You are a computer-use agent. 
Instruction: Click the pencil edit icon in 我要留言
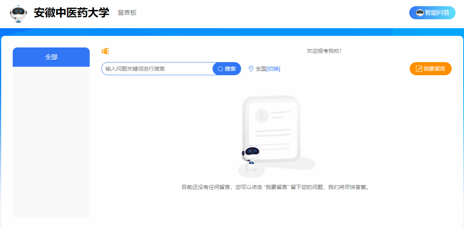tap(419, 69)
